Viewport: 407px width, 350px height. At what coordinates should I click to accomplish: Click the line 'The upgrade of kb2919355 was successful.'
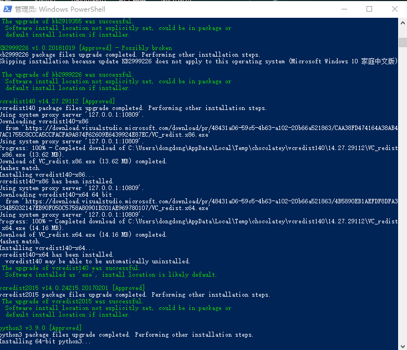tap(68, 21)
